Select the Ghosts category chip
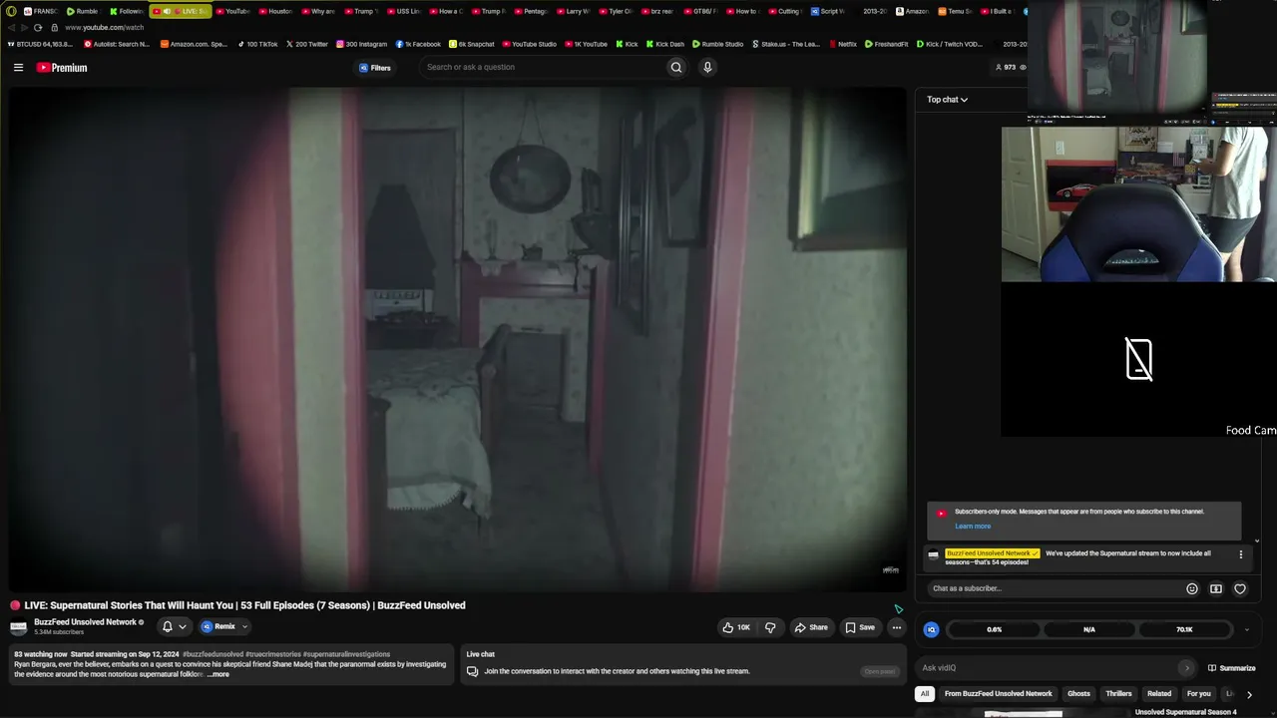 (1078, 694)
